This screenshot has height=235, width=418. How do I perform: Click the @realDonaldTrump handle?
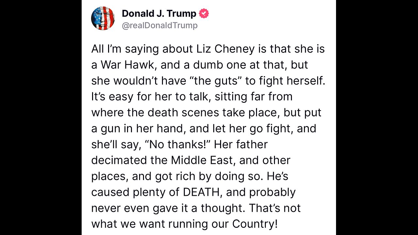(160, 26)
